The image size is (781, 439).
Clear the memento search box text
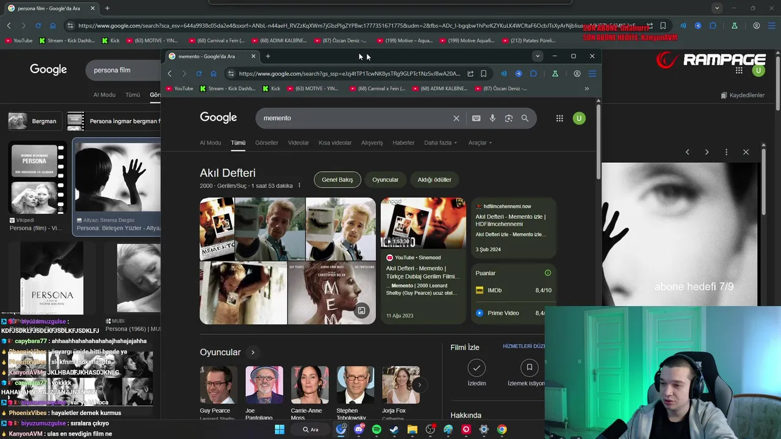point(456,118)
